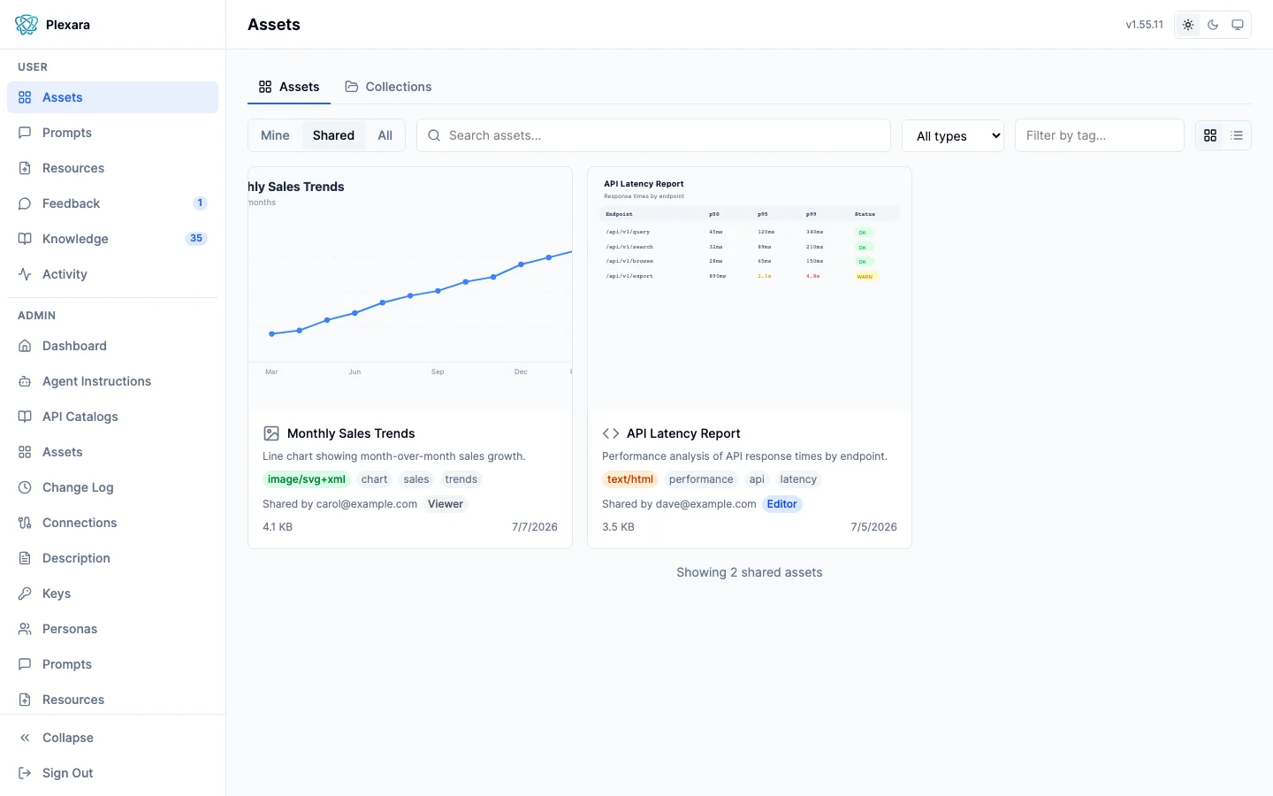Select grid view layout

pyautogui.click(x=1210, y=135)
